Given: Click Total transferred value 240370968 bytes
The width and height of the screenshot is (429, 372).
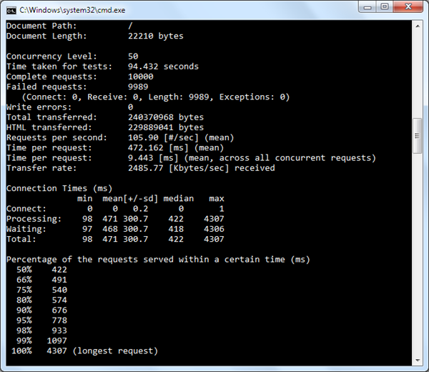Looking at the screenshot, I should pos(166,117).
